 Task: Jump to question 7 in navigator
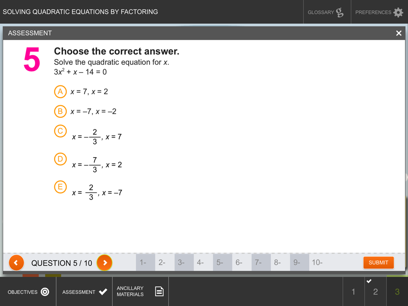pos(261,262)
